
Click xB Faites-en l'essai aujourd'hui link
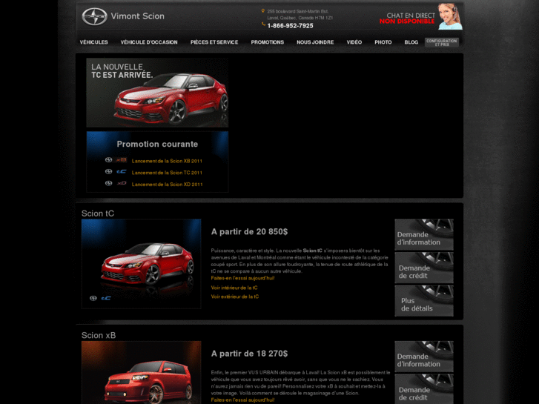(x=242, y=400)
